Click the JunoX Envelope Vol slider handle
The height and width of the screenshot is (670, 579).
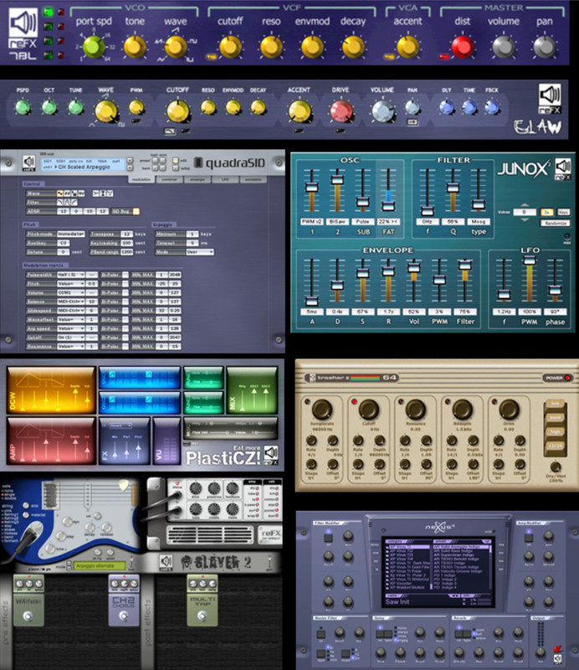click(x=414, y=268)
